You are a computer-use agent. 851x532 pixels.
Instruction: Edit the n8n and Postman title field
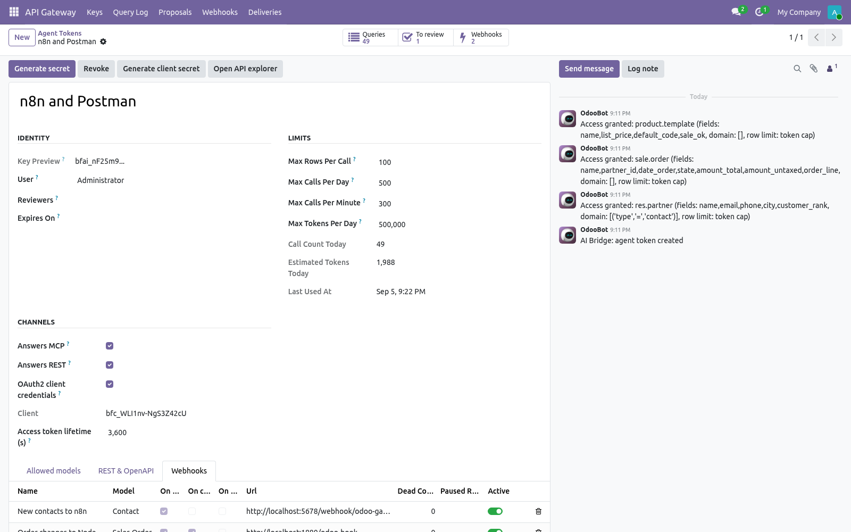(x=279, y=101)
